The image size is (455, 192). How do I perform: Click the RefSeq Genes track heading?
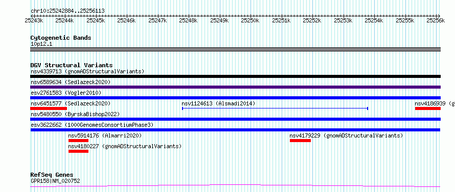coord(52,175)
